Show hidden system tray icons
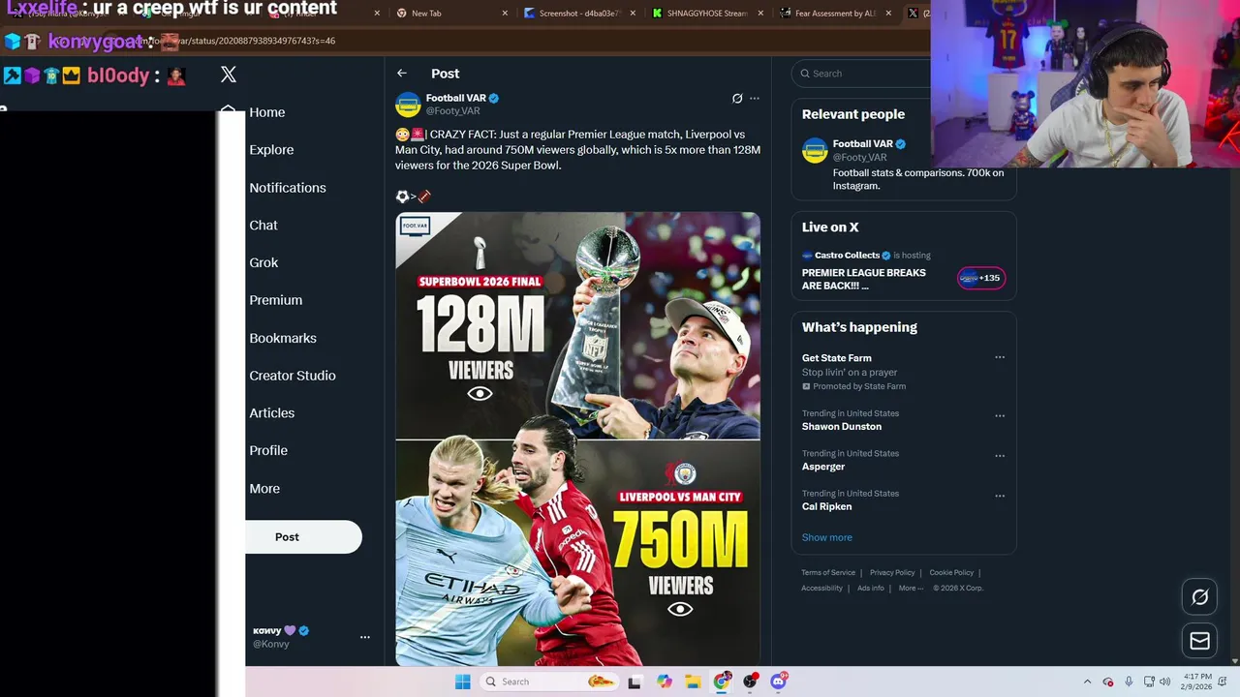 click(1087, 682)
